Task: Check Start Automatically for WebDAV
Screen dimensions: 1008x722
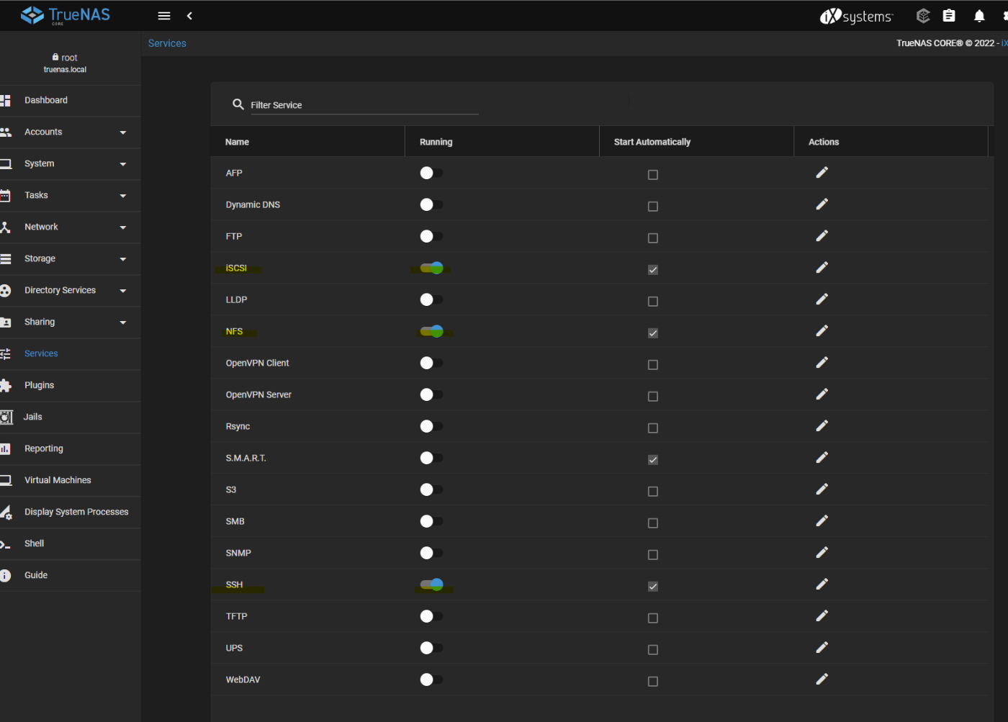Action: tap(653, 682)
